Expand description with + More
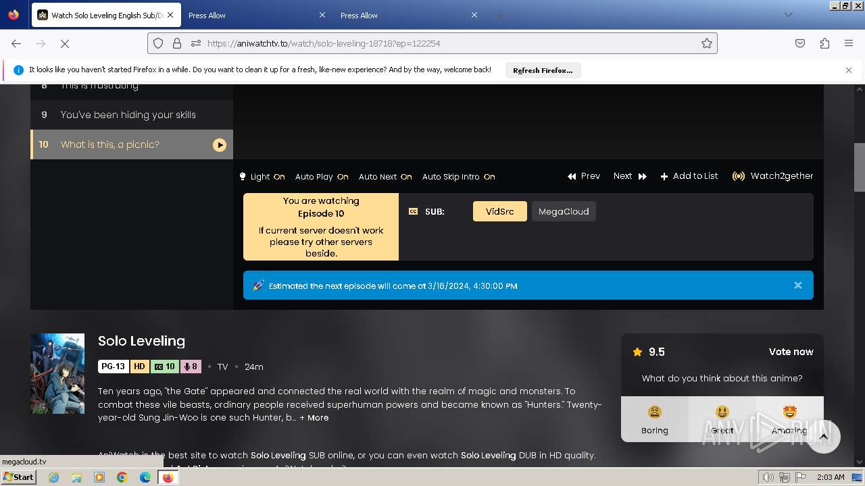865x486 pixels. (314, 418)
